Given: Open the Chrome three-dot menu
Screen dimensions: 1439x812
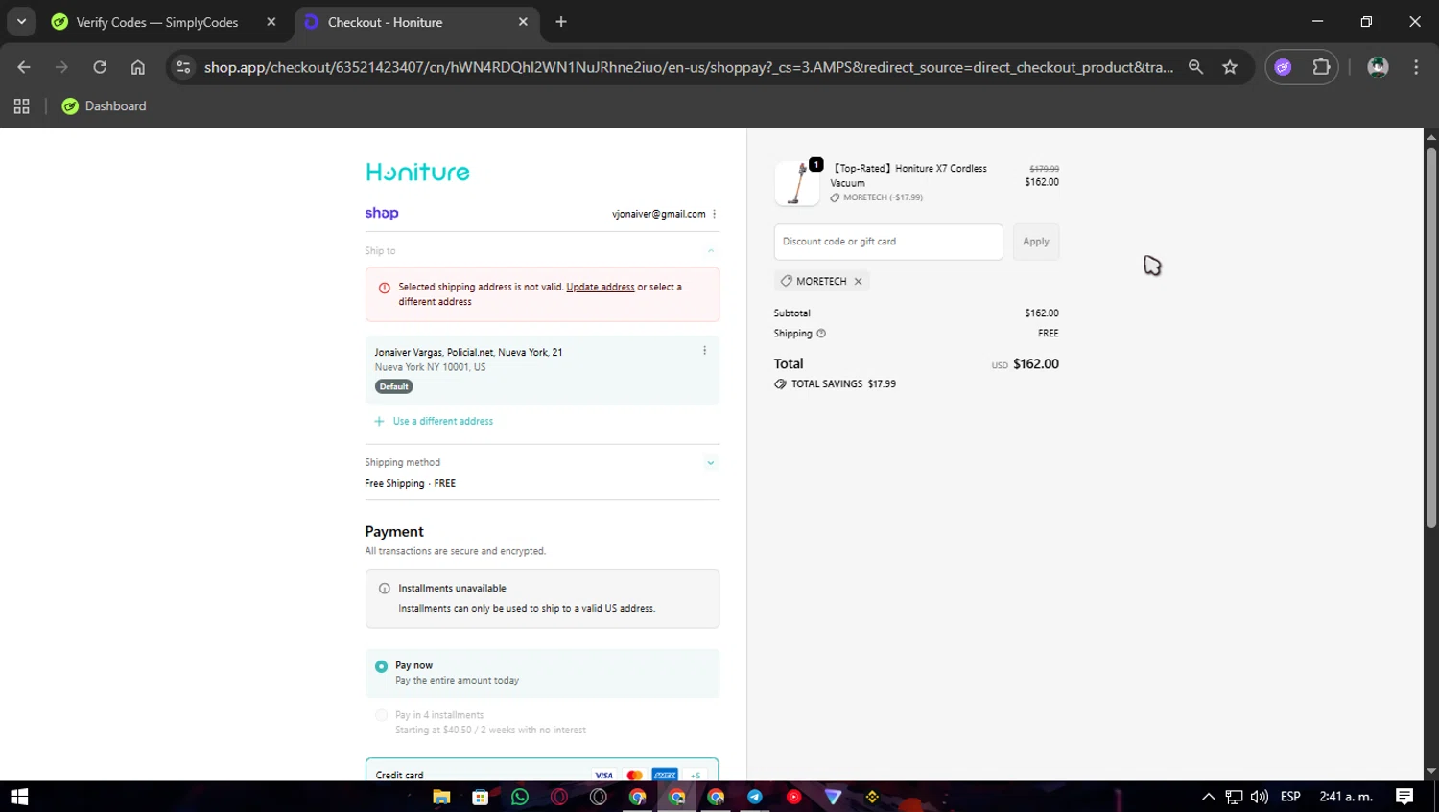Looking at the screenshot, I should point(1416,67).
